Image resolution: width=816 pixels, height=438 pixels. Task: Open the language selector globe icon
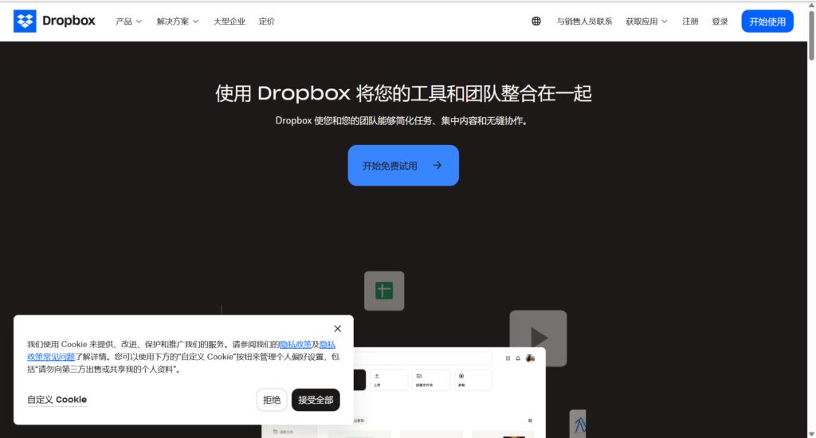[536, 22]
